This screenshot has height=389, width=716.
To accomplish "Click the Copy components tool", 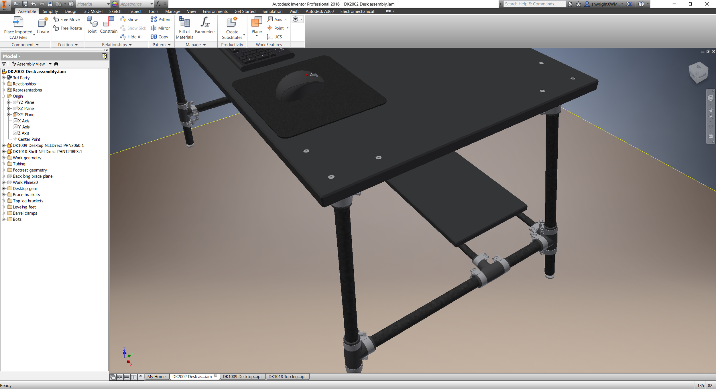I will coord(160,37).
